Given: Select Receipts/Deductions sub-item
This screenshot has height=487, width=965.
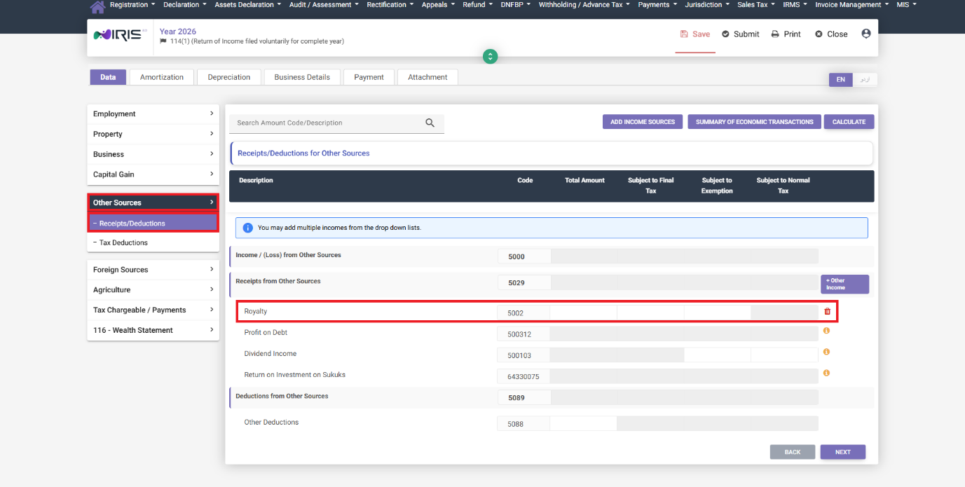Looking at the screenshot, I should point(153,224).
